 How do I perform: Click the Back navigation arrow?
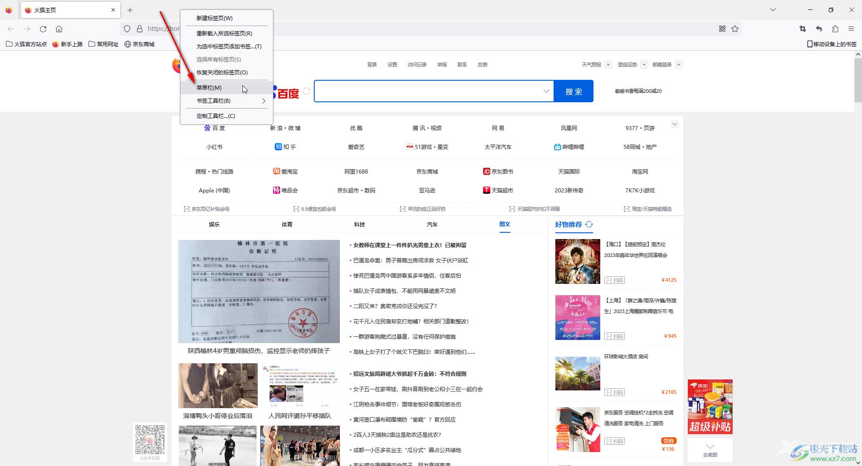click(11, 29)
